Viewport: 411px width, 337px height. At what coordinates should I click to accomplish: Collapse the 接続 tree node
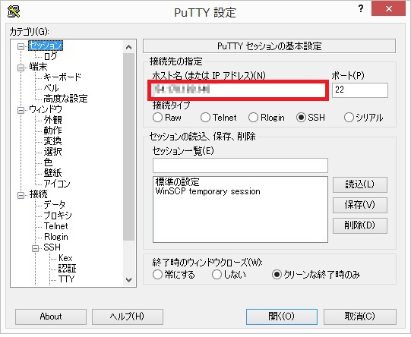(21, 195)
